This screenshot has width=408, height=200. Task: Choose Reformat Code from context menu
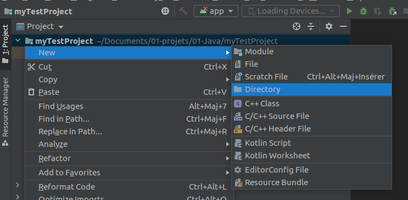[128, 187]
